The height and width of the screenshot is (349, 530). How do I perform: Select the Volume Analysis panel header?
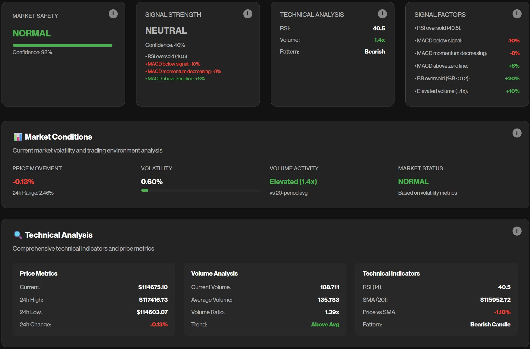[214, 273]
